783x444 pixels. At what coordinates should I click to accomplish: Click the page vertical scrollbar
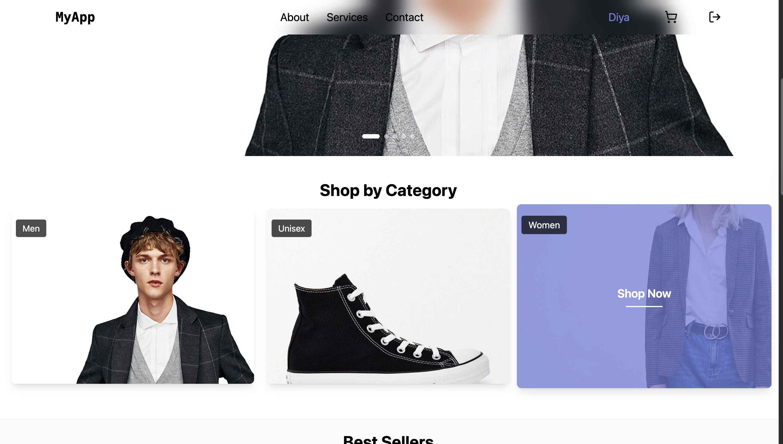pyautogui.click(x=781, y=137)
